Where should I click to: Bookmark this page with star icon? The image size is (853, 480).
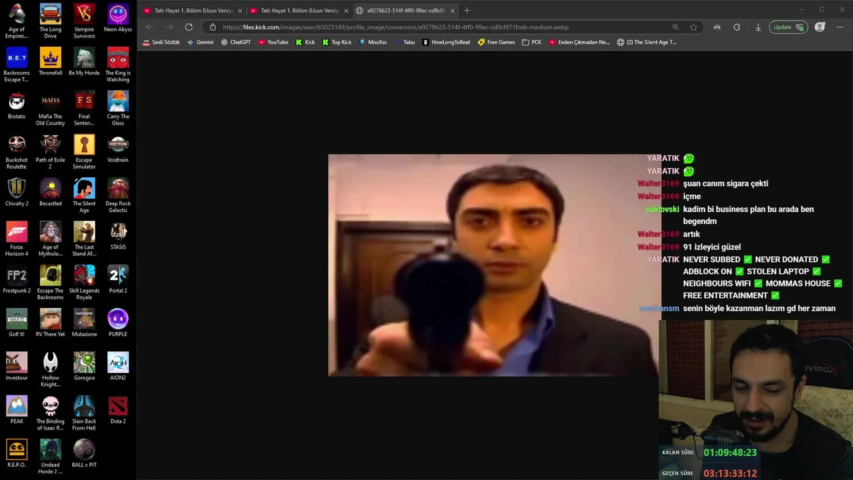(x=694, y=27)
